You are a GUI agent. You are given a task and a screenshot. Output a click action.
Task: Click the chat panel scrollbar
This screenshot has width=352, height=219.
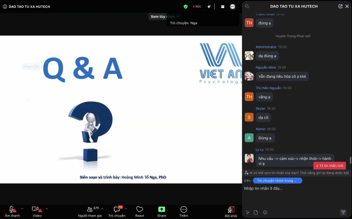[351, 160]
